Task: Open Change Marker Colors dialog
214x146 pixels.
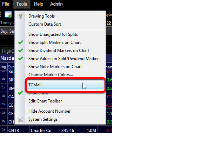Action: click(x=51, y=75)
